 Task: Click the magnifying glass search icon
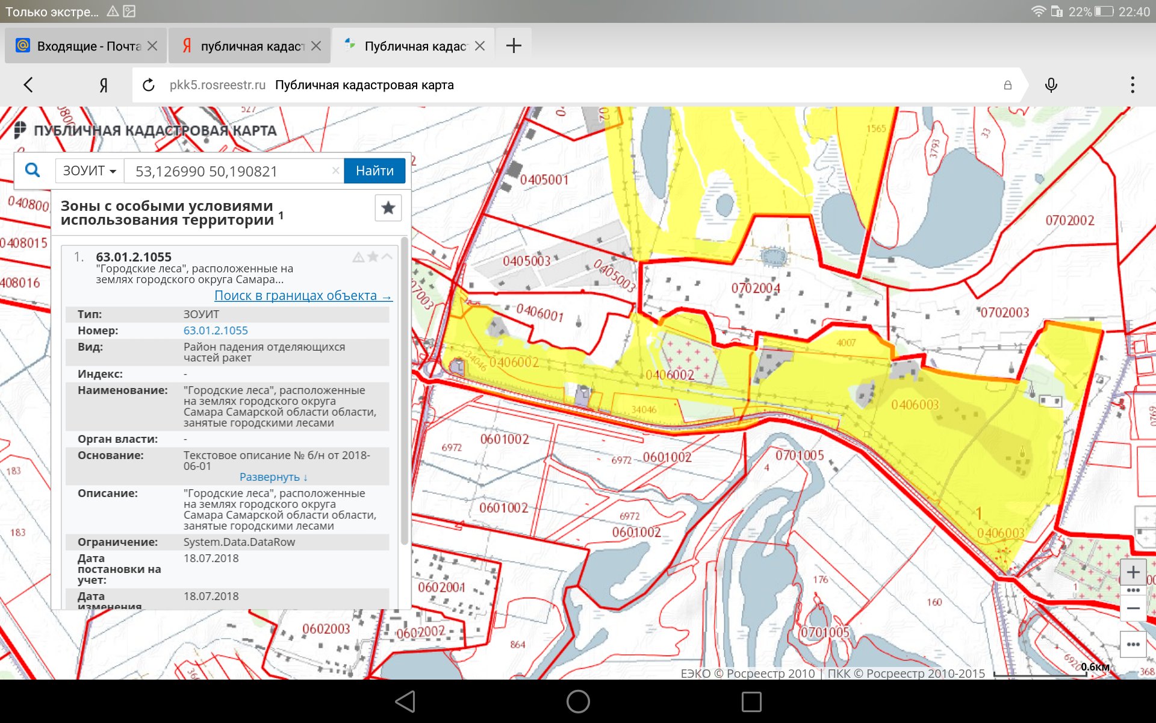coord(33,171)
